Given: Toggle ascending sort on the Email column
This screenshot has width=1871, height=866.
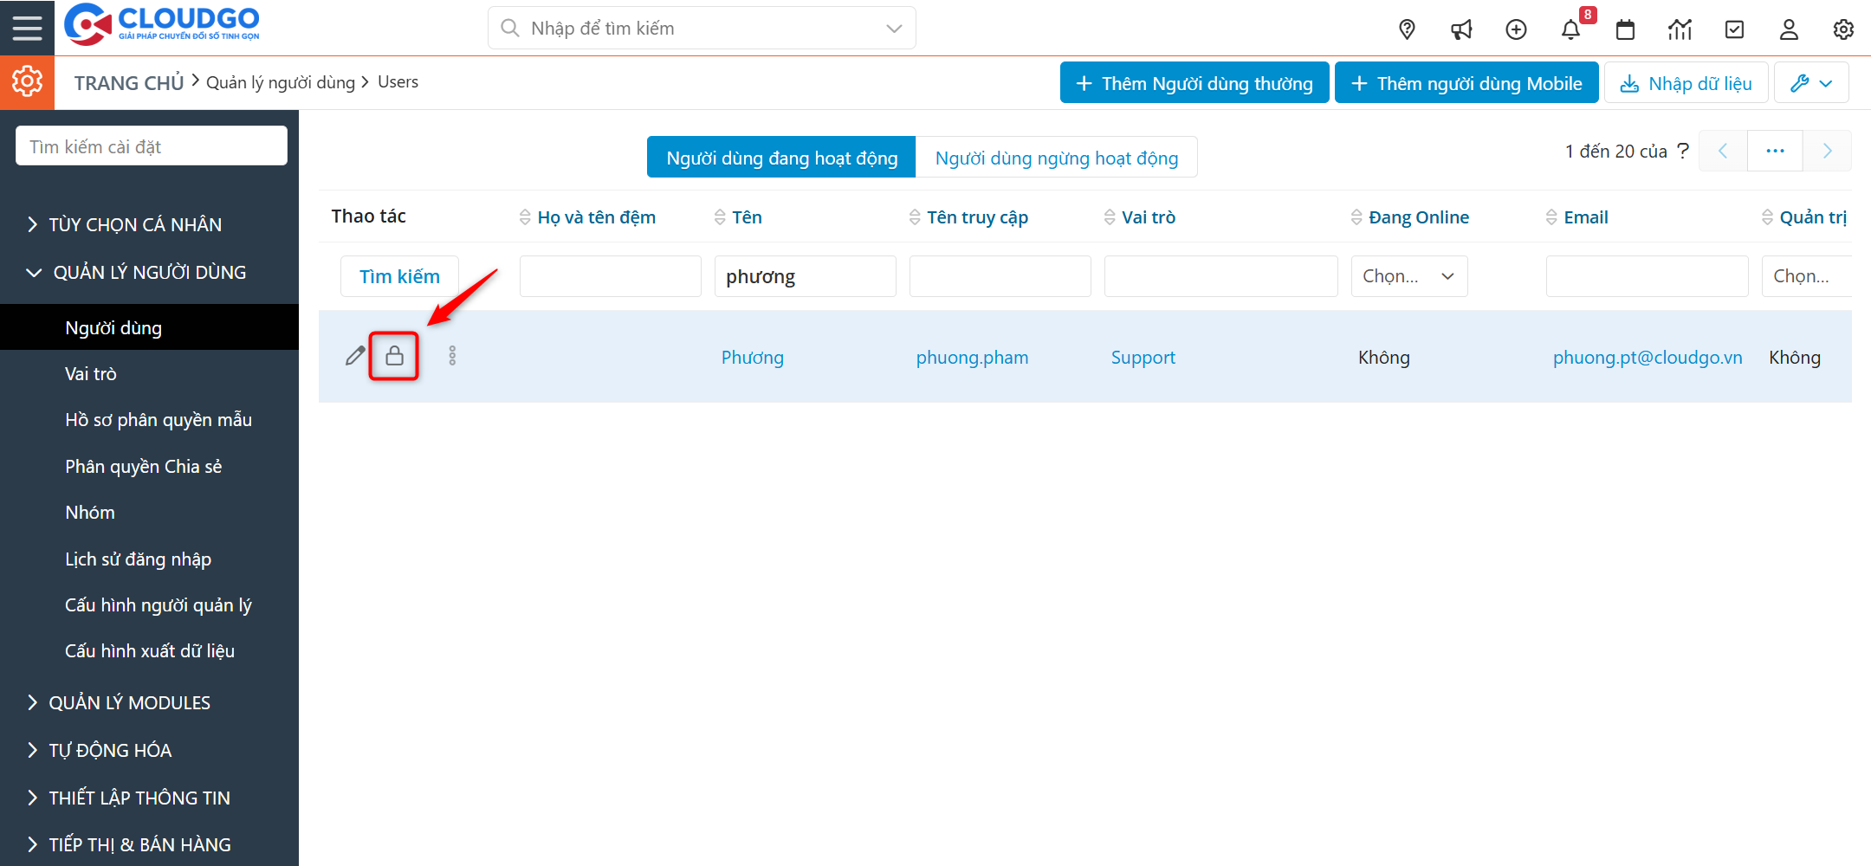Looking at the screenshot, I should pos(1551,212).
